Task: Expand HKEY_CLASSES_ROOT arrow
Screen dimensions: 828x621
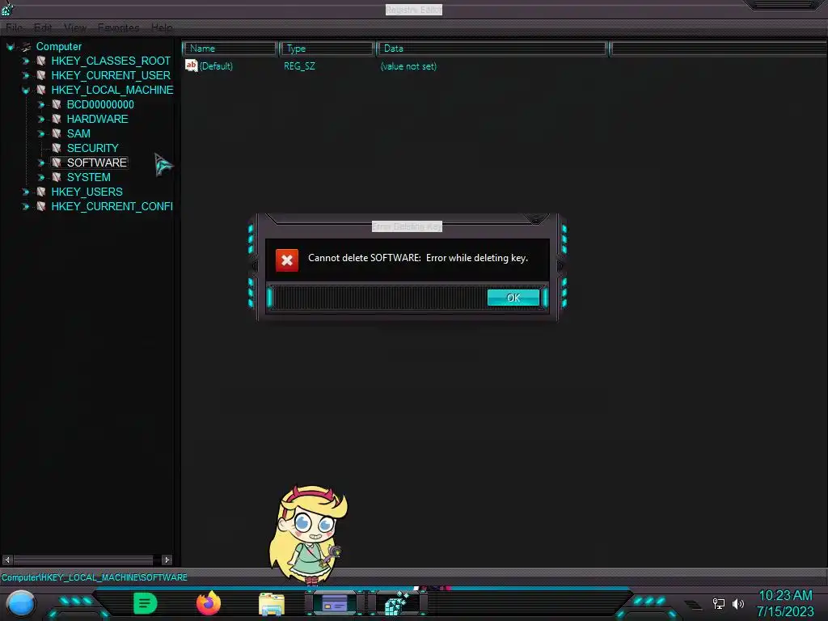Action: pyautogui.click(x=25, y=61)
